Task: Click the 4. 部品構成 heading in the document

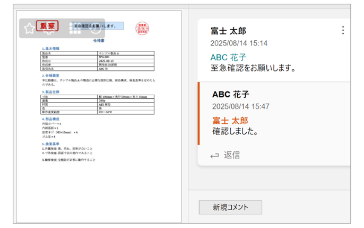Action: coord(50,119)
